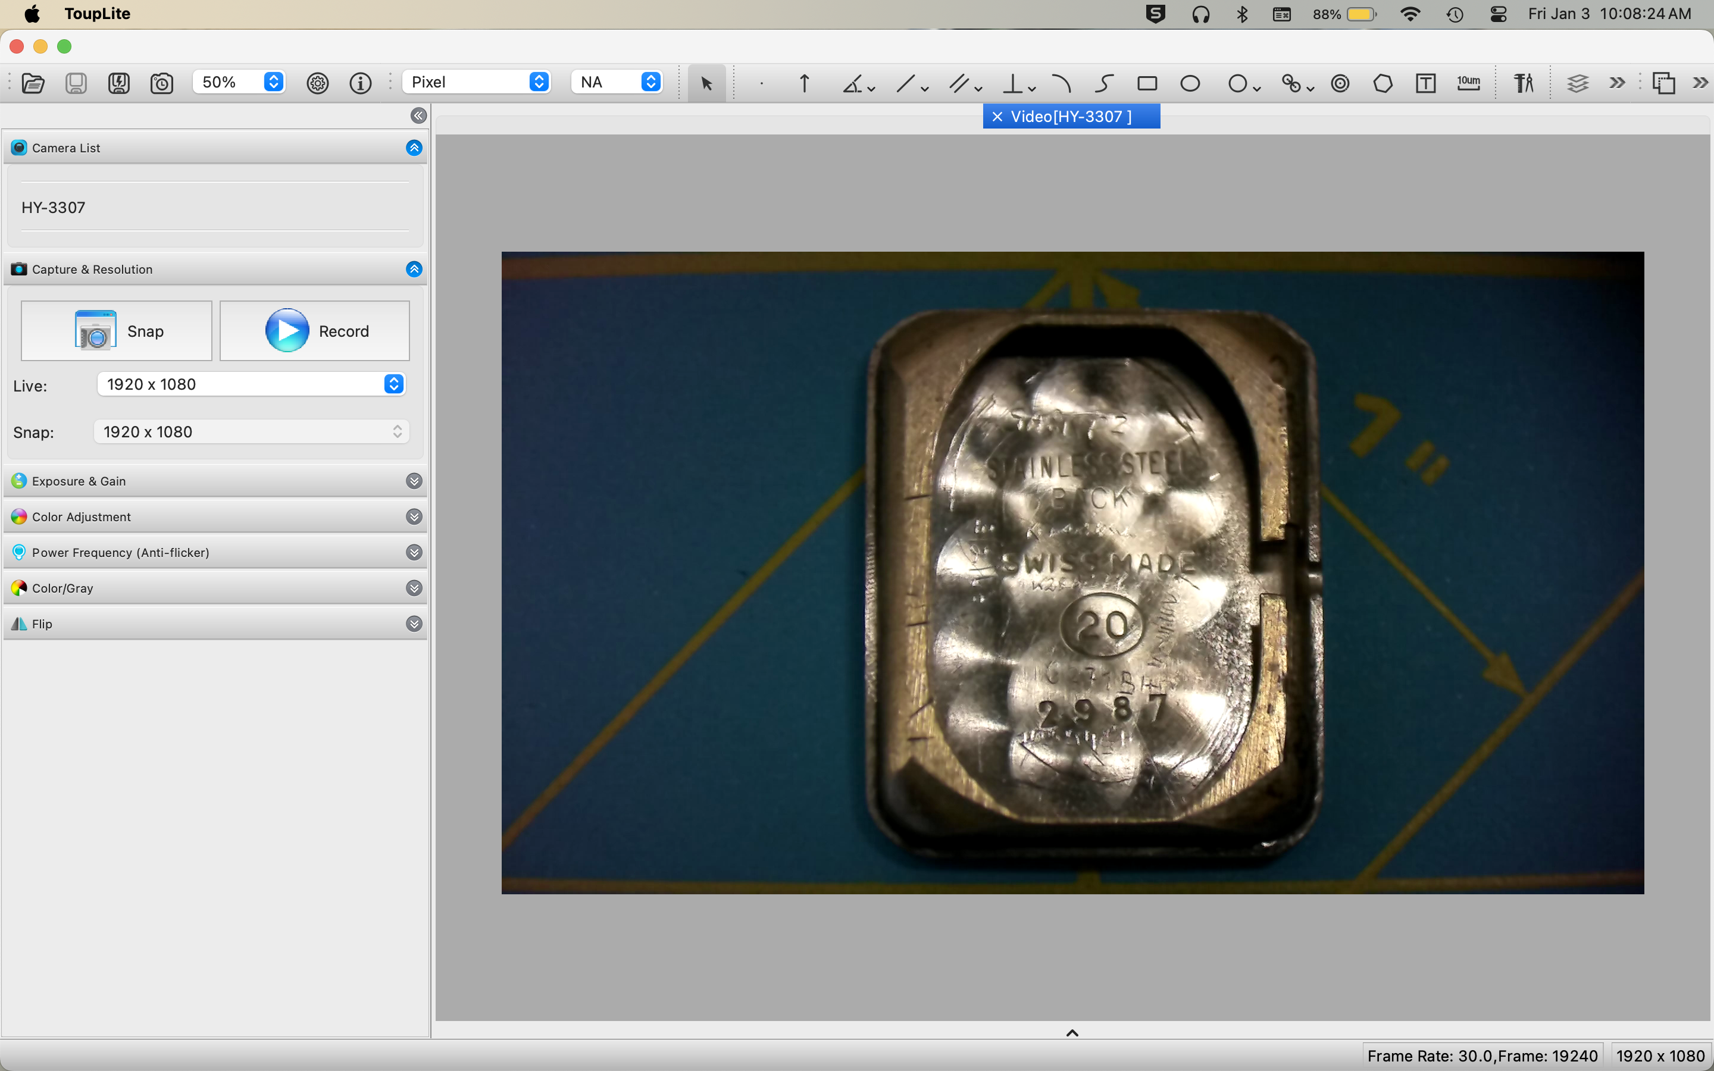
Task: Select the arrow pointer selection tool
Action: tap(706, 83)
